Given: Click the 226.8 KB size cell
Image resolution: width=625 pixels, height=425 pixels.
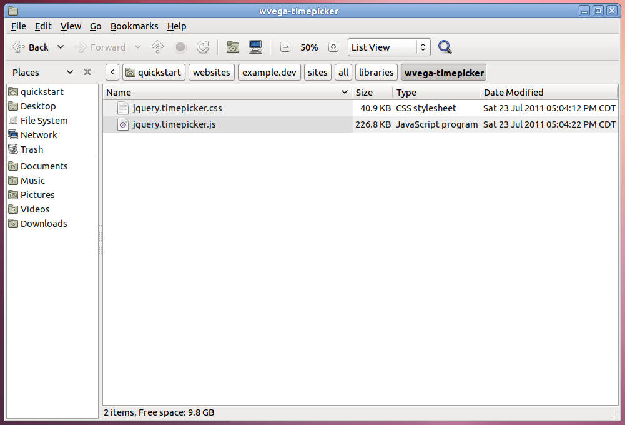Looking at the screenshot, I should [373, 124].
